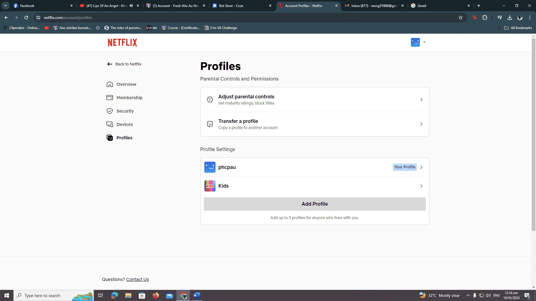Click the page vertical scrollbar
536x301 pixels.
(533, 135)
